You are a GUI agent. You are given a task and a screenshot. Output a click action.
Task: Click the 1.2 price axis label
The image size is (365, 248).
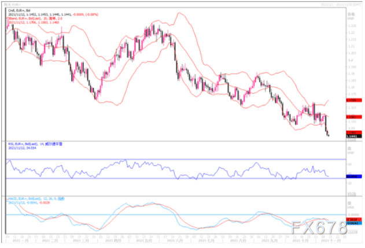351,60
